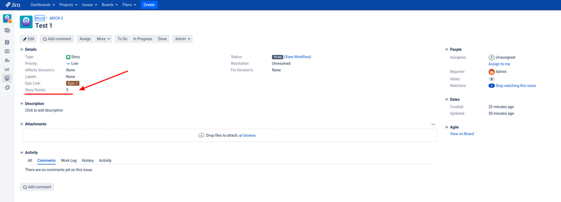561x202 pixels.
Task: Open the Mock project avatar in the sidebar
Action: [7, 19]
